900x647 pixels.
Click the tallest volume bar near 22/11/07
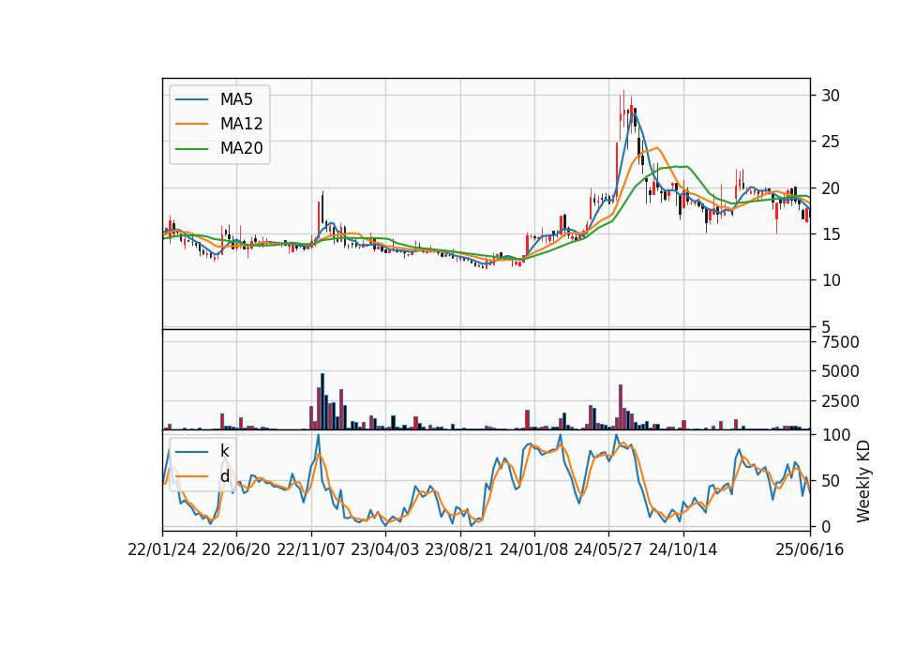[x=322, y=401]
